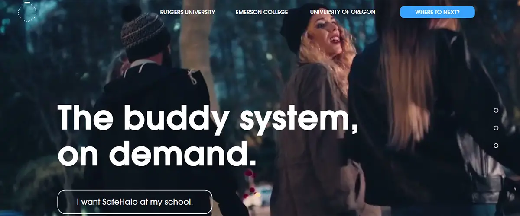Screen dimensions: 520x216
Task: Open the Rutgers University link
Action: pos(188,12)
